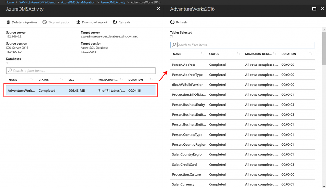
Task: Click the Download report button label
Action: coord(95,22)
